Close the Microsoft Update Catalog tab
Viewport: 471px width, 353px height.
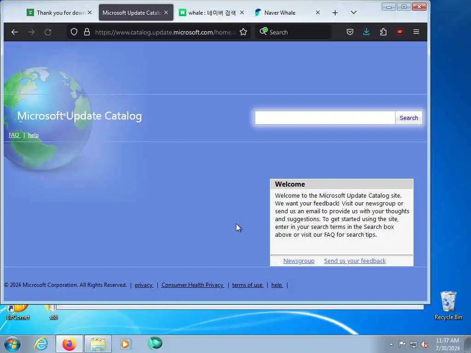coord(166,12)
